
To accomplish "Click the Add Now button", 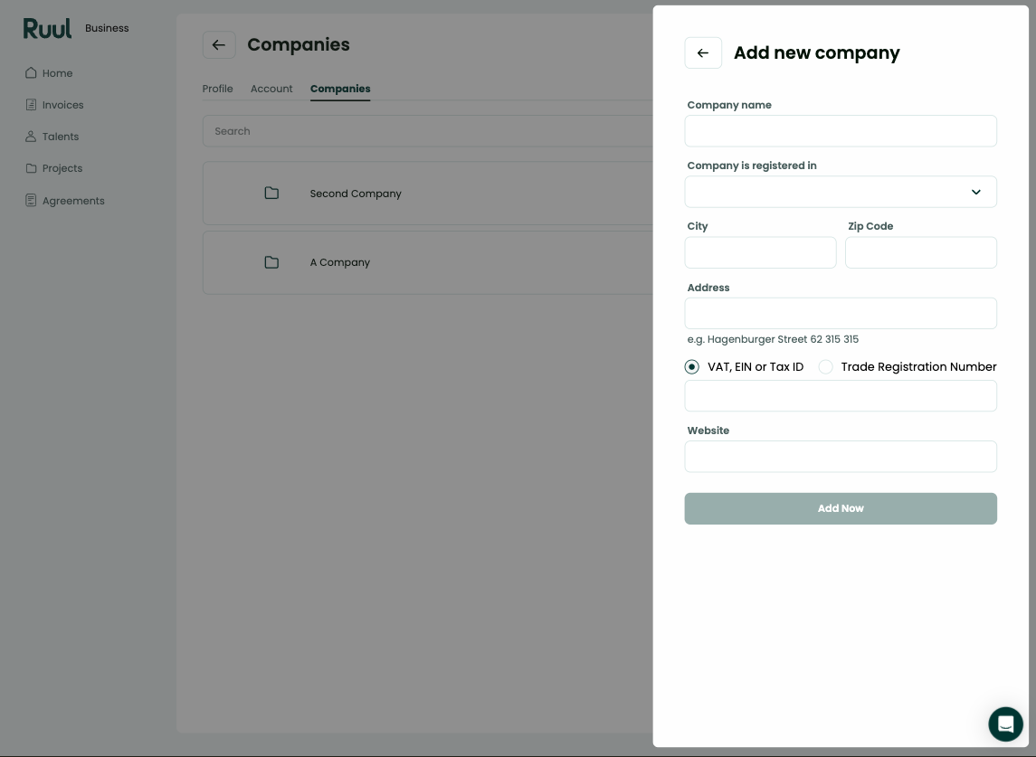I will 841,508.
